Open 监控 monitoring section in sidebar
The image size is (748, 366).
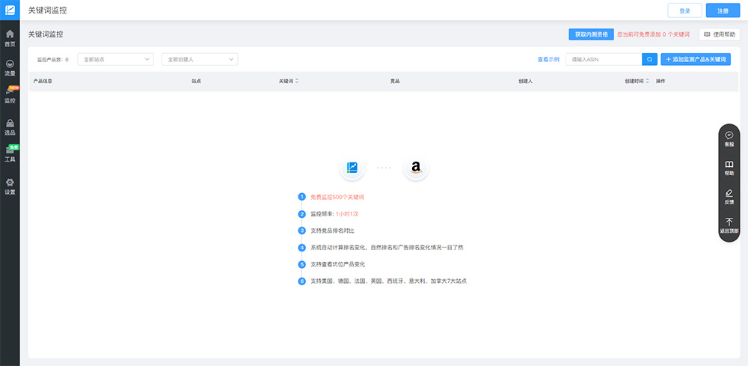10,95
